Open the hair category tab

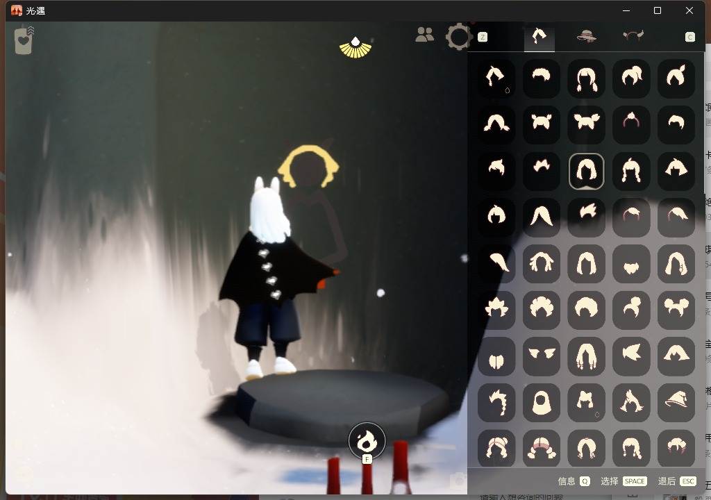click(539, 36)
